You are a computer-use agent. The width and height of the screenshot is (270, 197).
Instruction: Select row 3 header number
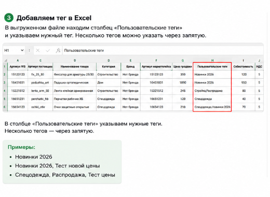coord(5,82)
